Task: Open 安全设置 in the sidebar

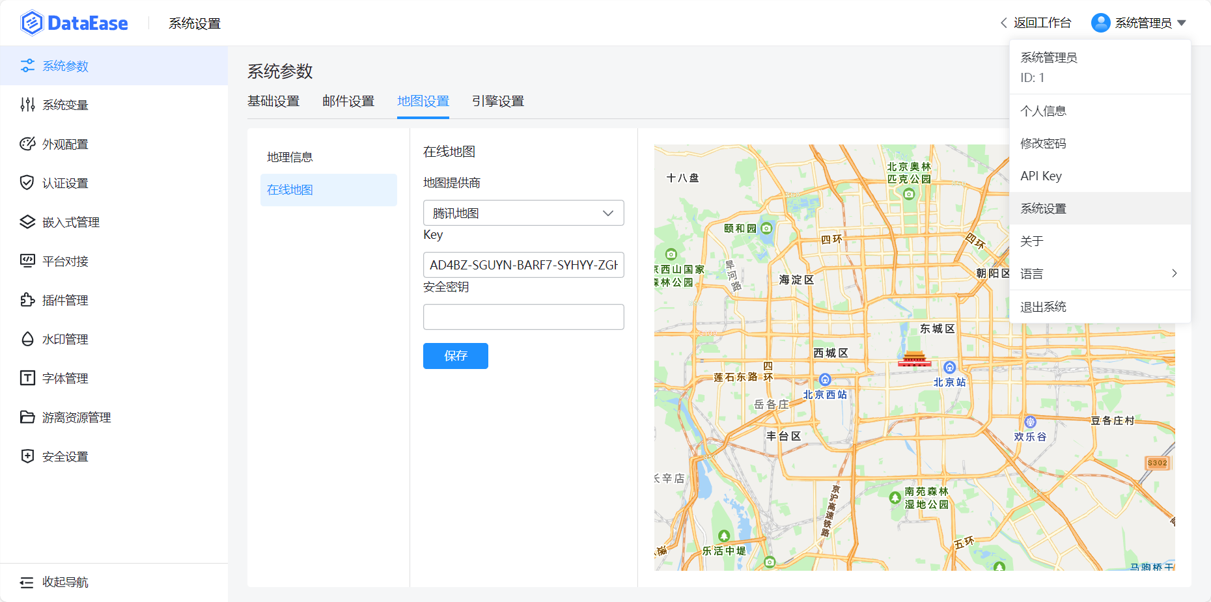Action: 114,456
